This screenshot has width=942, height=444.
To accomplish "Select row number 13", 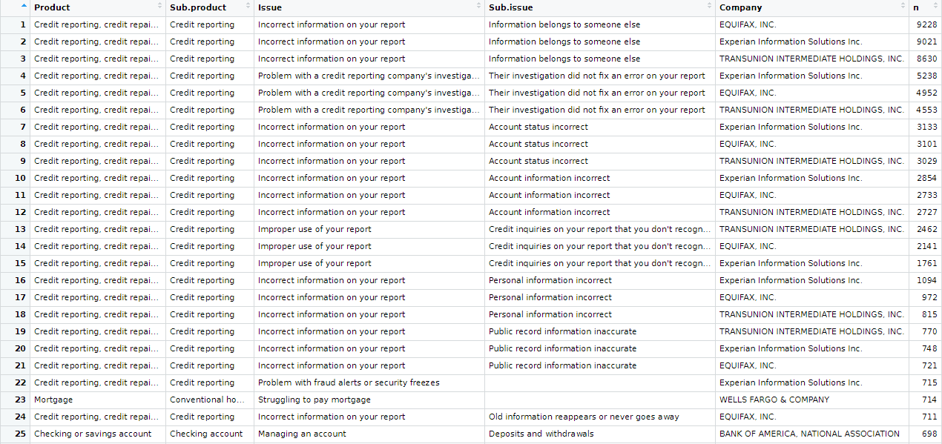I will click(x=21, y=229).
